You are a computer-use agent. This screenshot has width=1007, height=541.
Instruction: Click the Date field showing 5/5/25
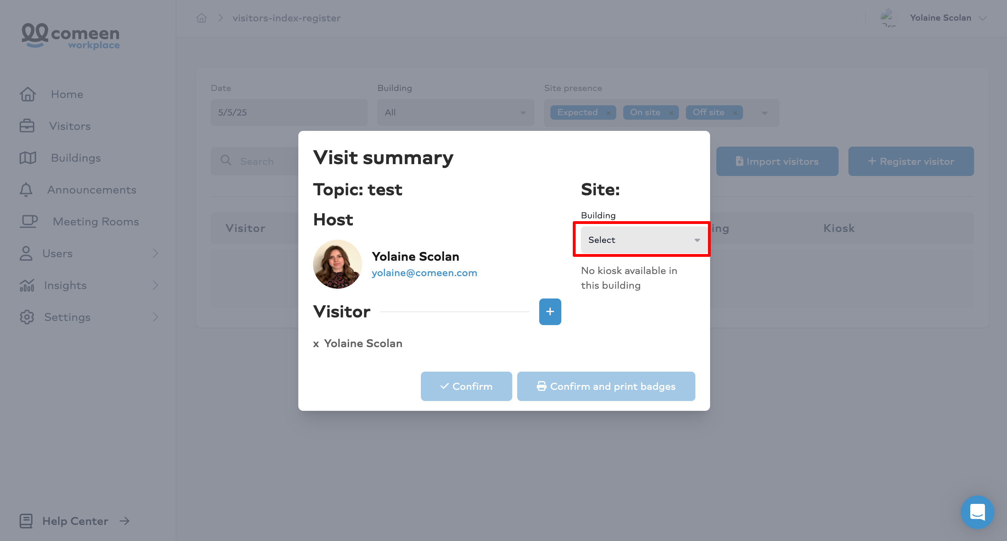(289, 112)
